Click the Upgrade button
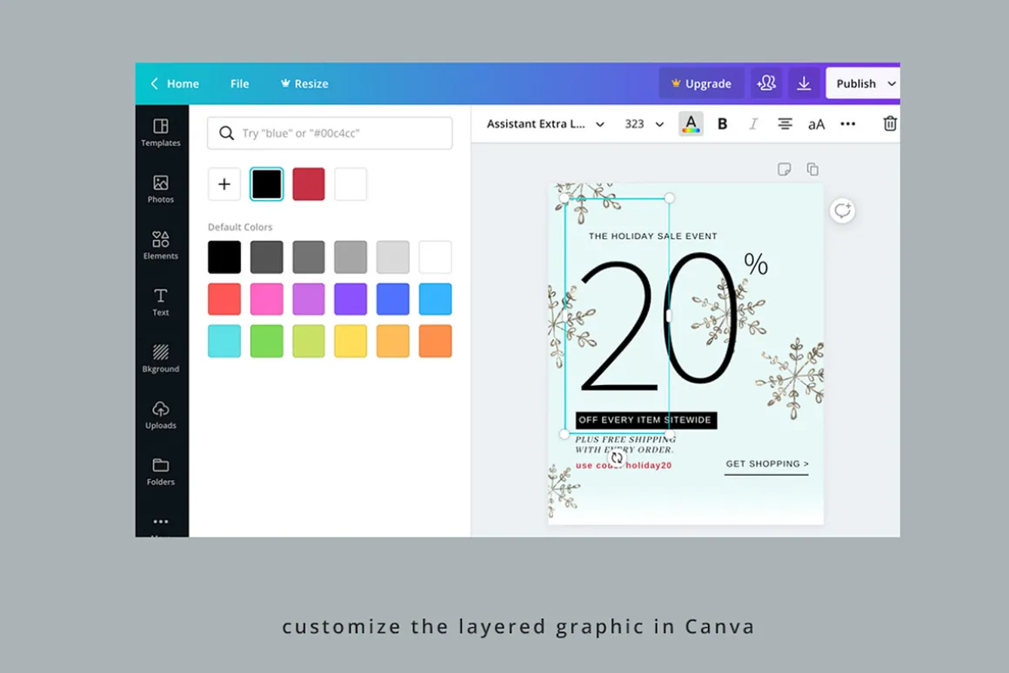 (x=701, y=83)
